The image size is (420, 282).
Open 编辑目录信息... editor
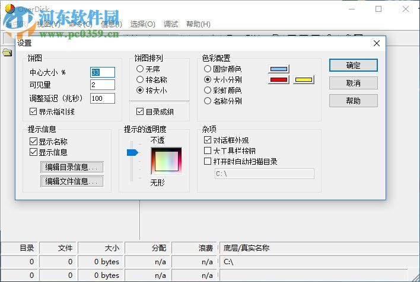[72, 167]
